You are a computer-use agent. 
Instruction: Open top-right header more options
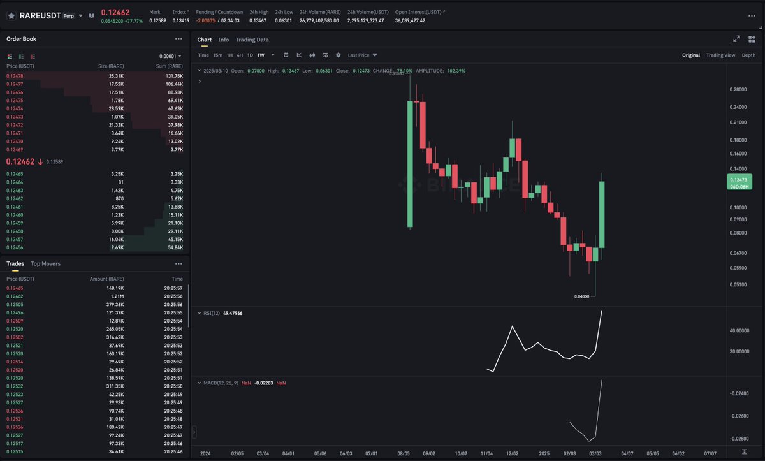coord(752,15)
